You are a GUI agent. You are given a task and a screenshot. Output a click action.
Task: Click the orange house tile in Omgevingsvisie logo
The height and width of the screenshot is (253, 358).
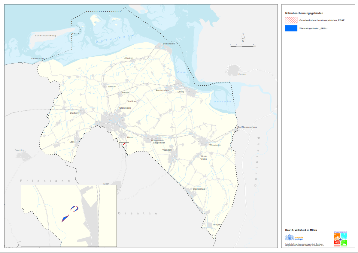(x=337, y=236)
